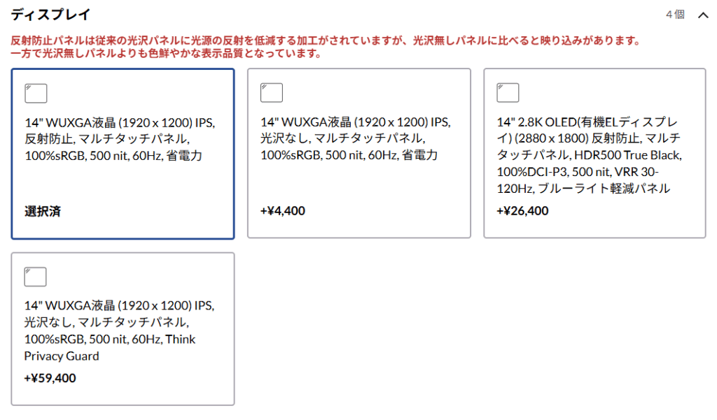
Task: Click the 選択済 status label
Action: pyautogui.click(x=43, y=211)
